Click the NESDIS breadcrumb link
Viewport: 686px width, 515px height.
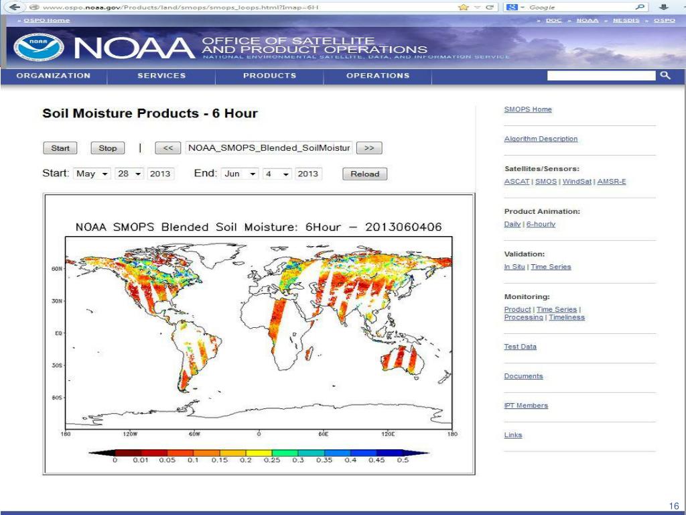pos(626,21)
